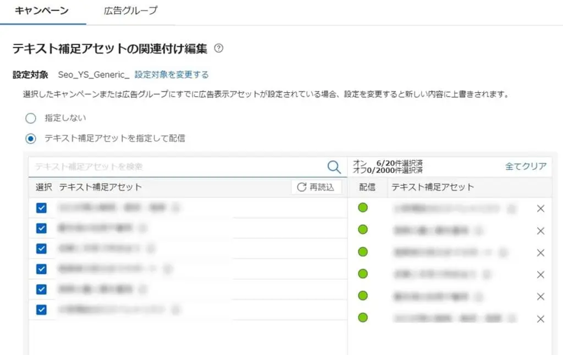Click 全てクリア to clear all selections
This screenshot has width=563, height=355.
pyautogui.click(x=527, y=166)
